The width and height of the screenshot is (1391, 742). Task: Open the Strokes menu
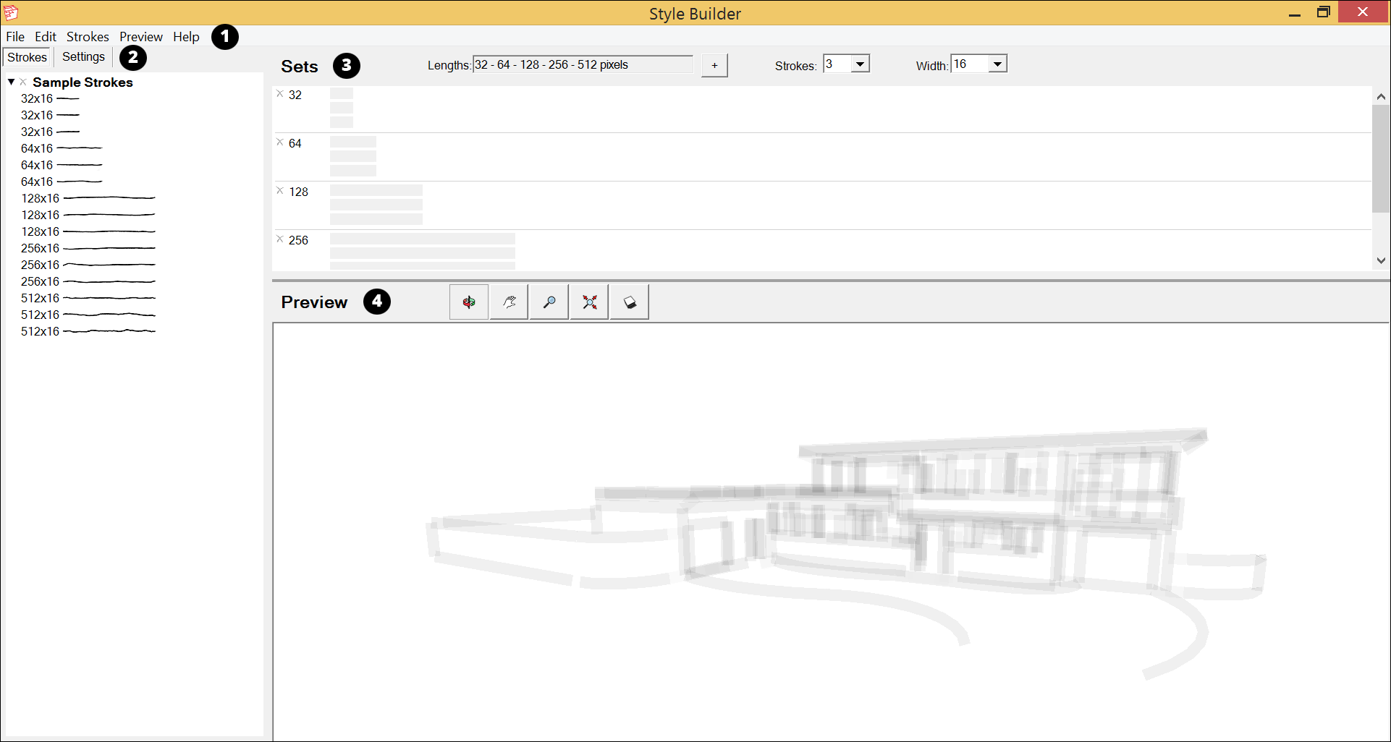coord(88,36)
